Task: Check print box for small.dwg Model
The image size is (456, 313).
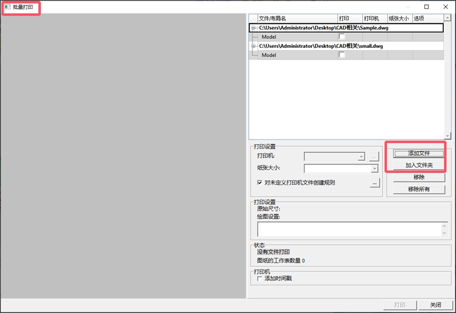Action: [342, 55]
